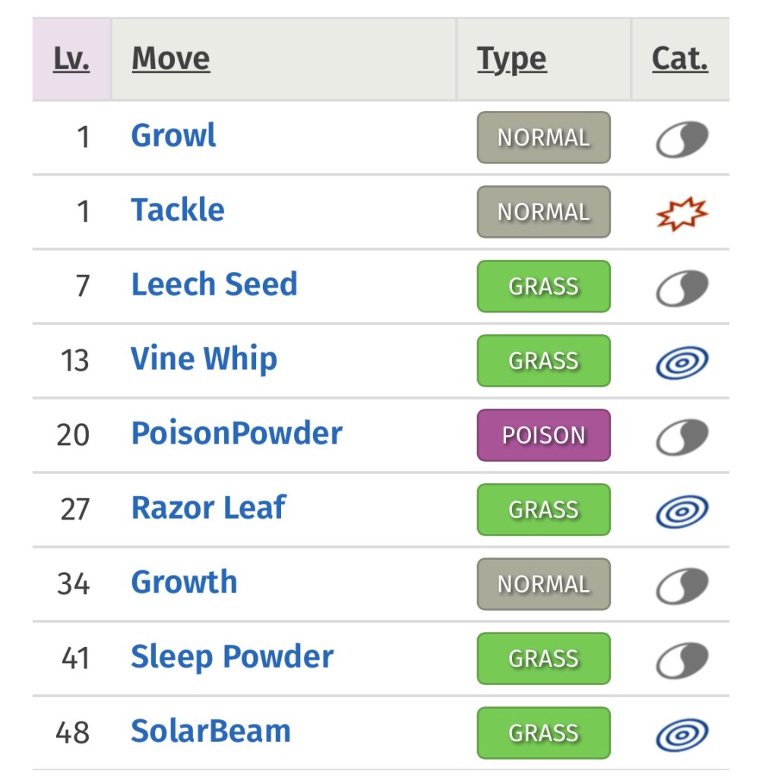762x777 pixels.
Task: Click the status icon in Sleep Powder row
Action: tap(681, 660)
